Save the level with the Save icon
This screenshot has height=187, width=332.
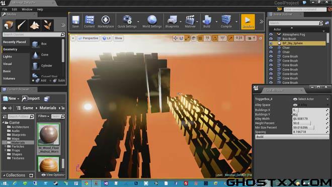point(75,22)
